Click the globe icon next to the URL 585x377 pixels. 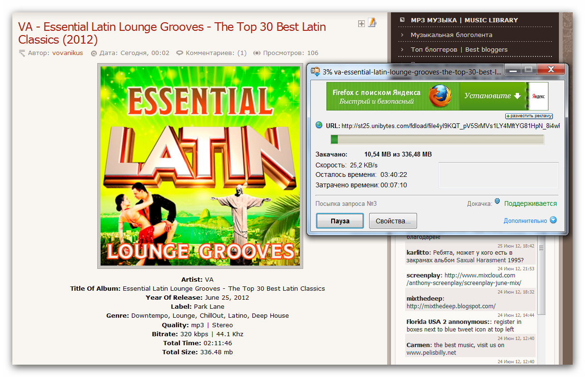[319, 125]
